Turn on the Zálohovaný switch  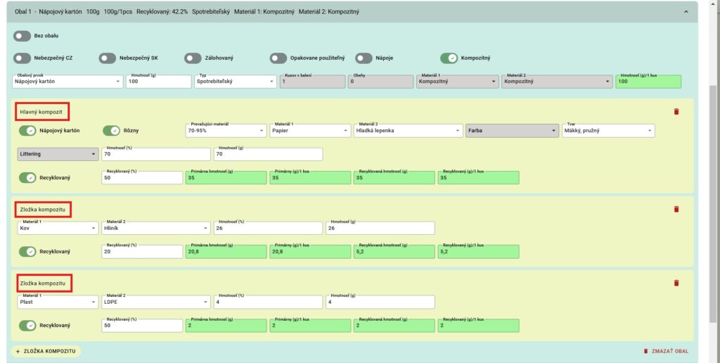coord(193,58)
